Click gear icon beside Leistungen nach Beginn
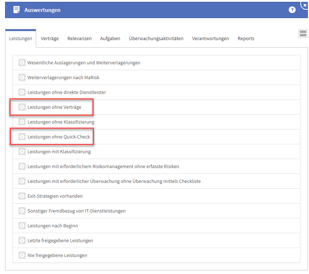This screenshot has height=274, width=309. [22, 226]
